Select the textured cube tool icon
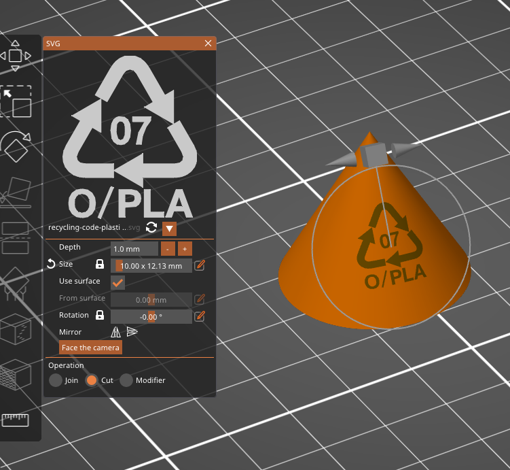Viewport: 510px width, 470px height. click(x=16, y=375)
